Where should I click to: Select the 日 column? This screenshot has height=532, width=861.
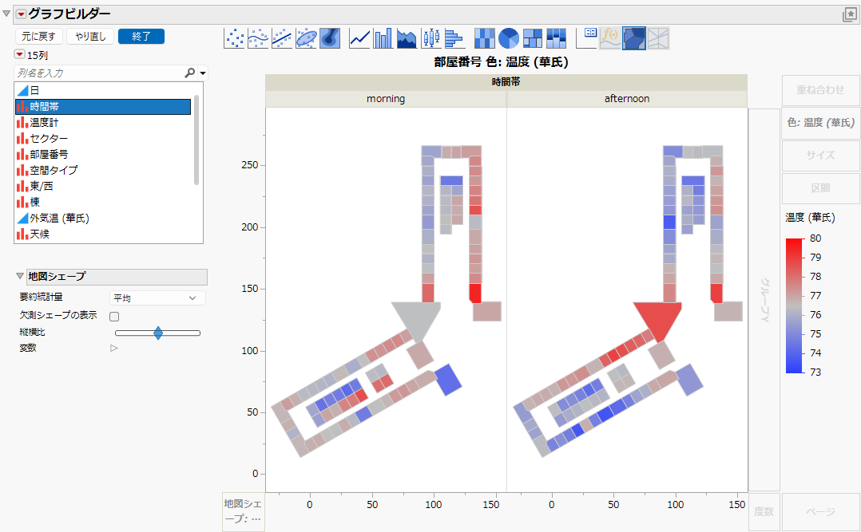[x=103, y=90]
